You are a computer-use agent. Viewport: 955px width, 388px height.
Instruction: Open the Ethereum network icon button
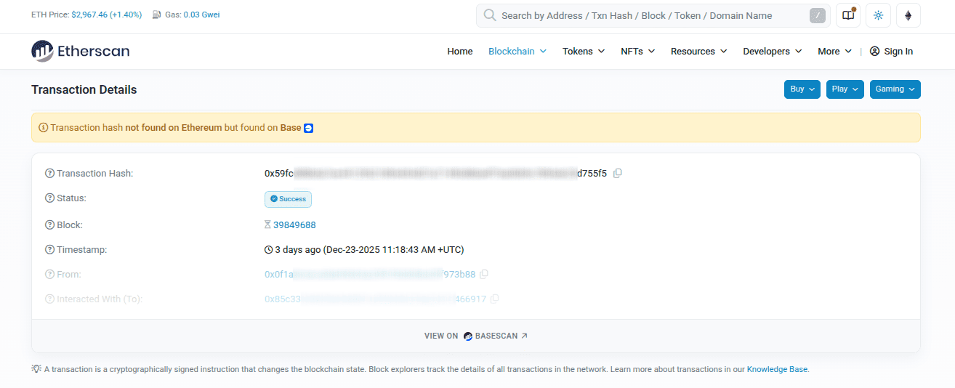(908, 15)
